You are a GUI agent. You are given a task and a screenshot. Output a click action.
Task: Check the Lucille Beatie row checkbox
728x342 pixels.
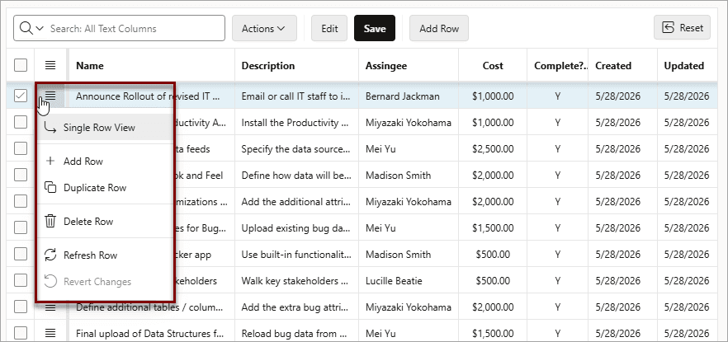point(21,280)
